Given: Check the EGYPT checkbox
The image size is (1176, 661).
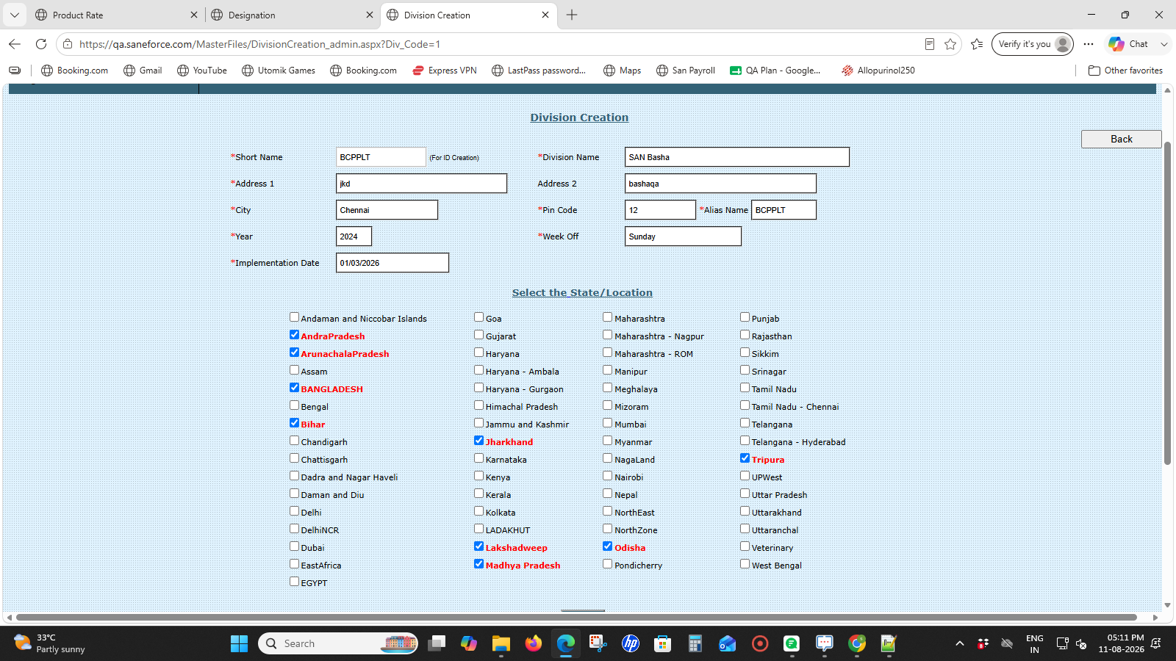Looking at the screenshot, I should 294,582.
